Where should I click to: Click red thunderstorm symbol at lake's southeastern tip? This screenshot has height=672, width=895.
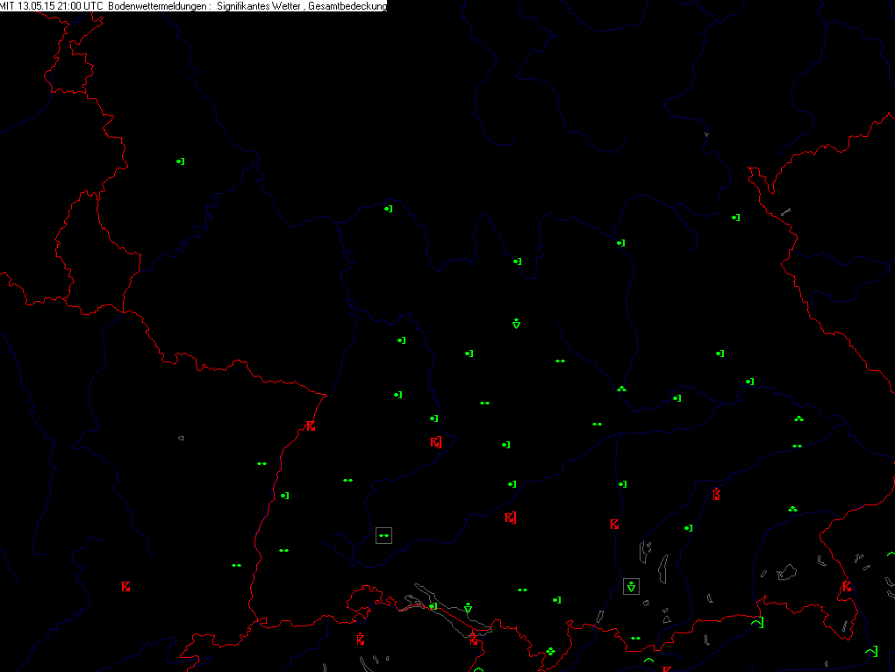pos(475,640)
